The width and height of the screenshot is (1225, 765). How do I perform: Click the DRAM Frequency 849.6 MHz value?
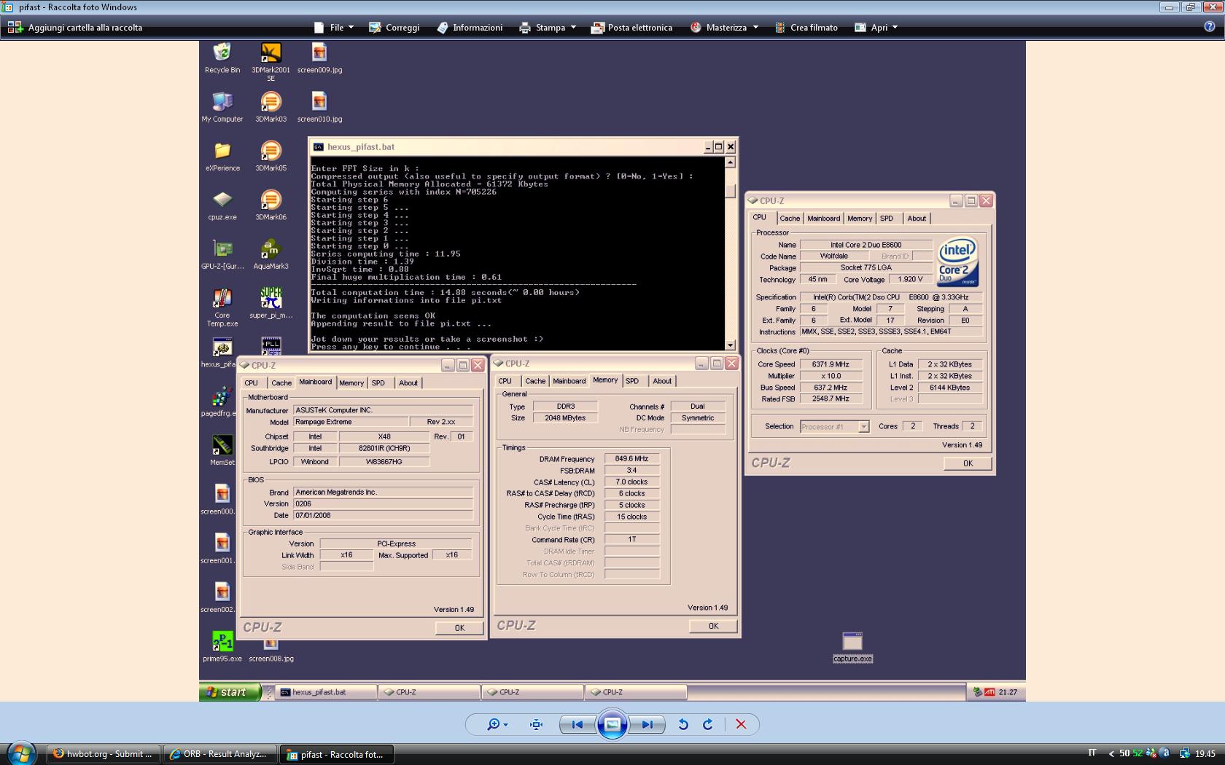coord(631,459)
